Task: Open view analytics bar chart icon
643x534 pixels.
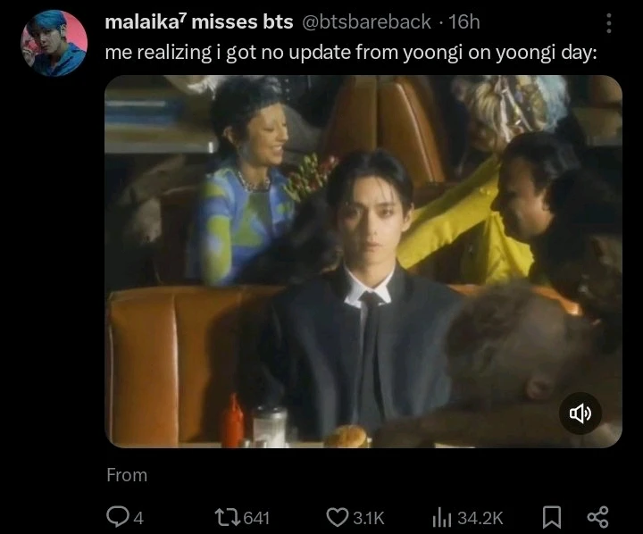Action: tap(442, 517)
